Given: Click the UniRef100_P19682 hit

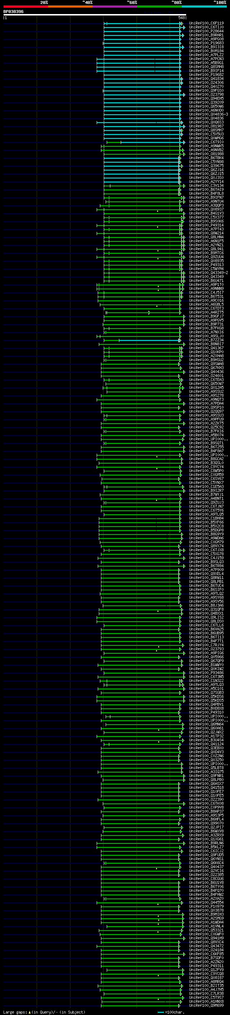Looking at the screenshot, I should coord(206,75).
